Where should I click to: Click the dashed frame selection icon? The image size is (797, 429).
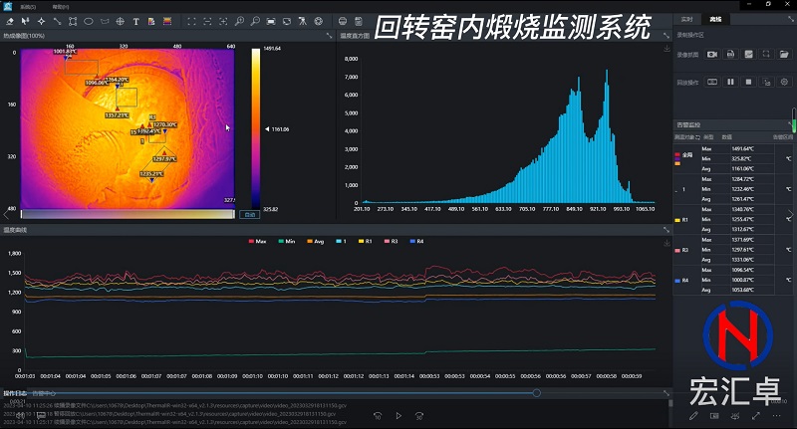[191, 21]
